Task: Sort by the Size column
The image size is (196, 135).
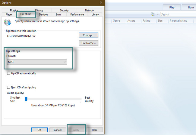Action: [160, 21]
